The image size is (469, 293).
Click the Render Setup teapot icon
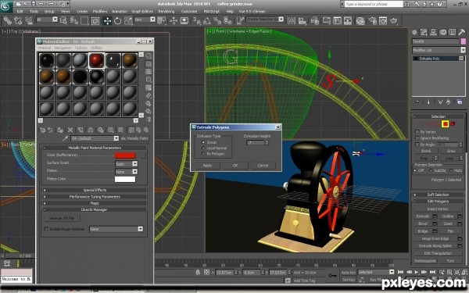[x=372, y=20]
